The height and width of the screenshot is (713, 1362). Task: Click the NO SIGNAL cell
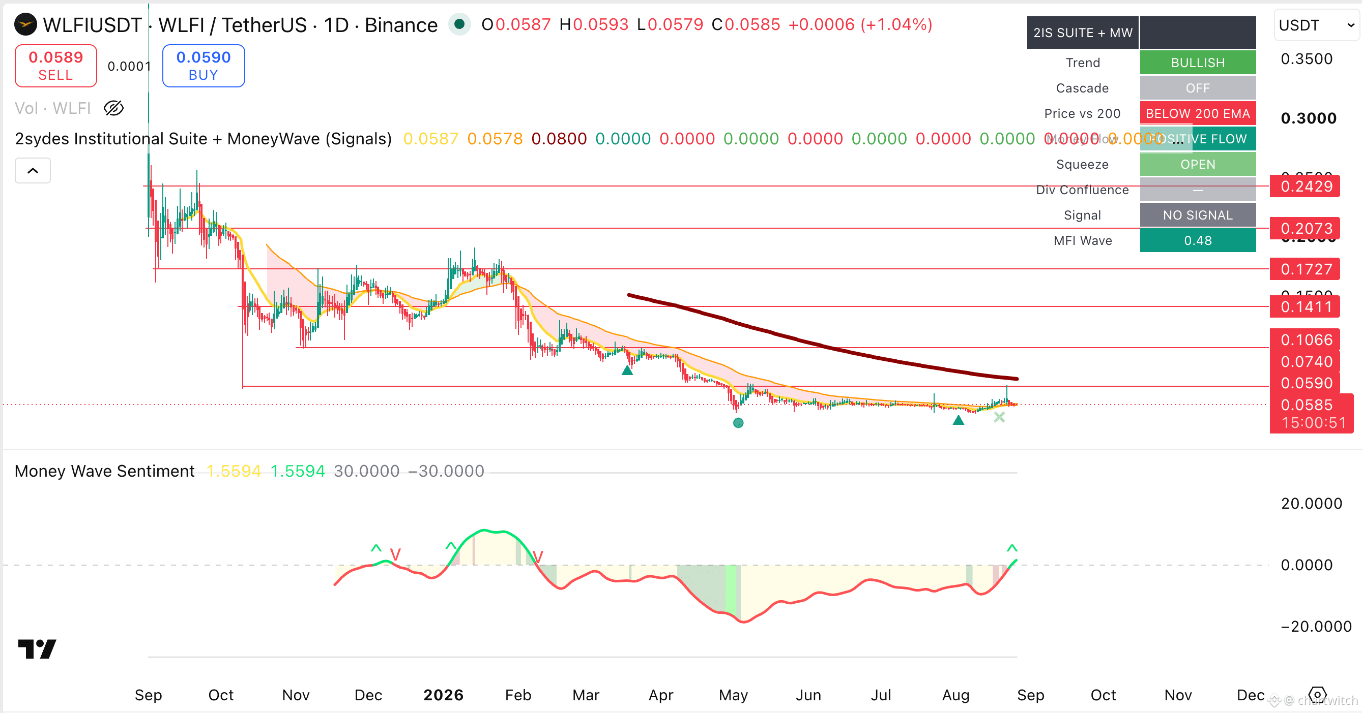point(1198,215)
